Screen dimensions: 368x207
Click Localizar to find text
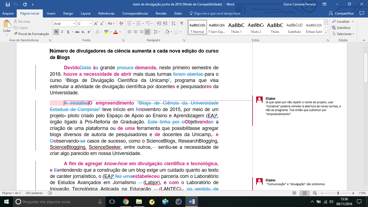click(341, 21)
